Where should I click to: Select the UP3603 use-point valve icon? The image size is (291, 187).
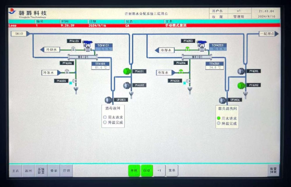click(x=109, y=100)
